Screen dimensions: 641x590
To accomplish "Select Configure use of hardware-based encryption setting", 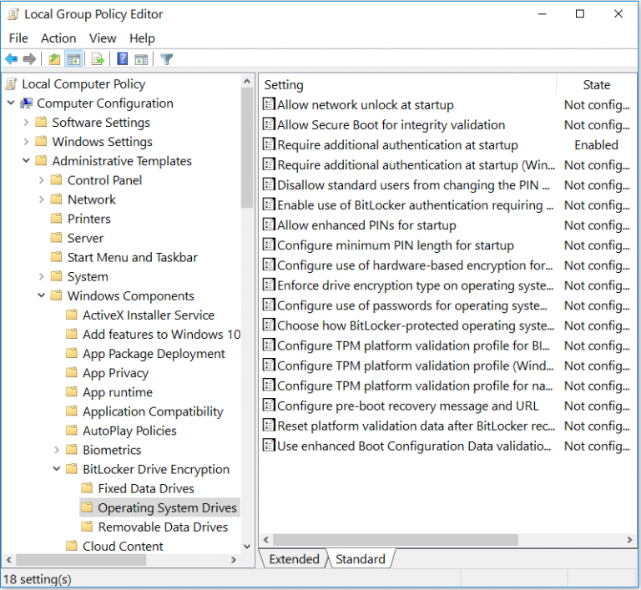I will pos(415,265).
